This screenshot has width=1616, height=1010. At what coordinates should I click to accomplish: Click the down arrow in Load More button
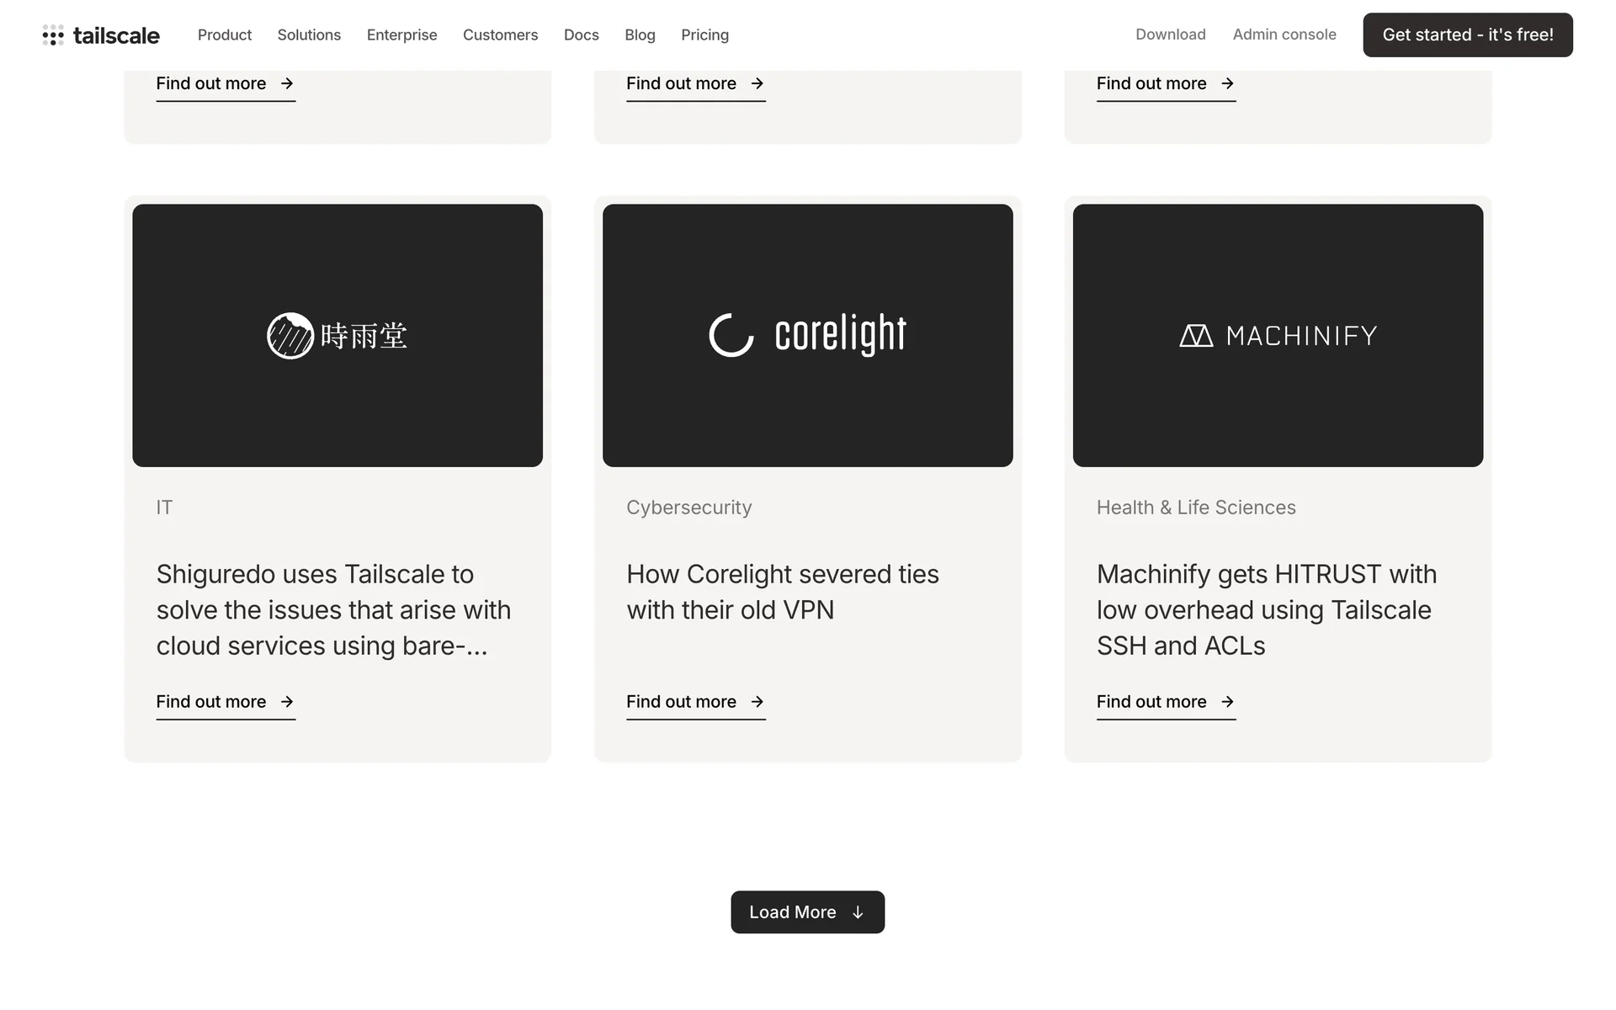[x=858, y=913]
